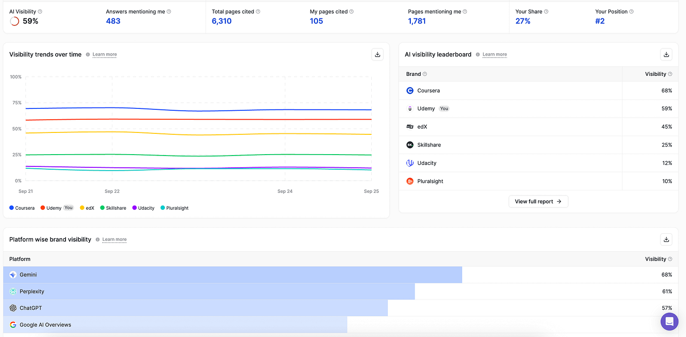The image size is (686, 337).
Task: Toggle Pluralsight series in chart legend
Action: tap(174, 208)
